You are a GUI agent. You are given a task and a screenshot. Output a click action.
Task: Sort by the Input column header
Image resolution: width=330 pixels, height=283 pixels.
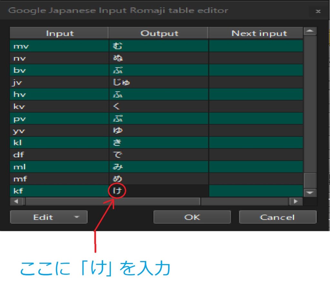coord(60,33)
